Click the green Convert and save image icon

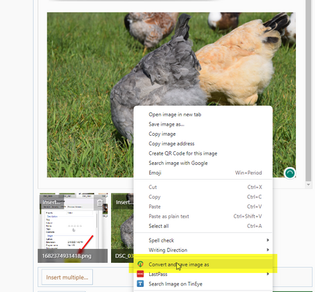tap(140, 264)
